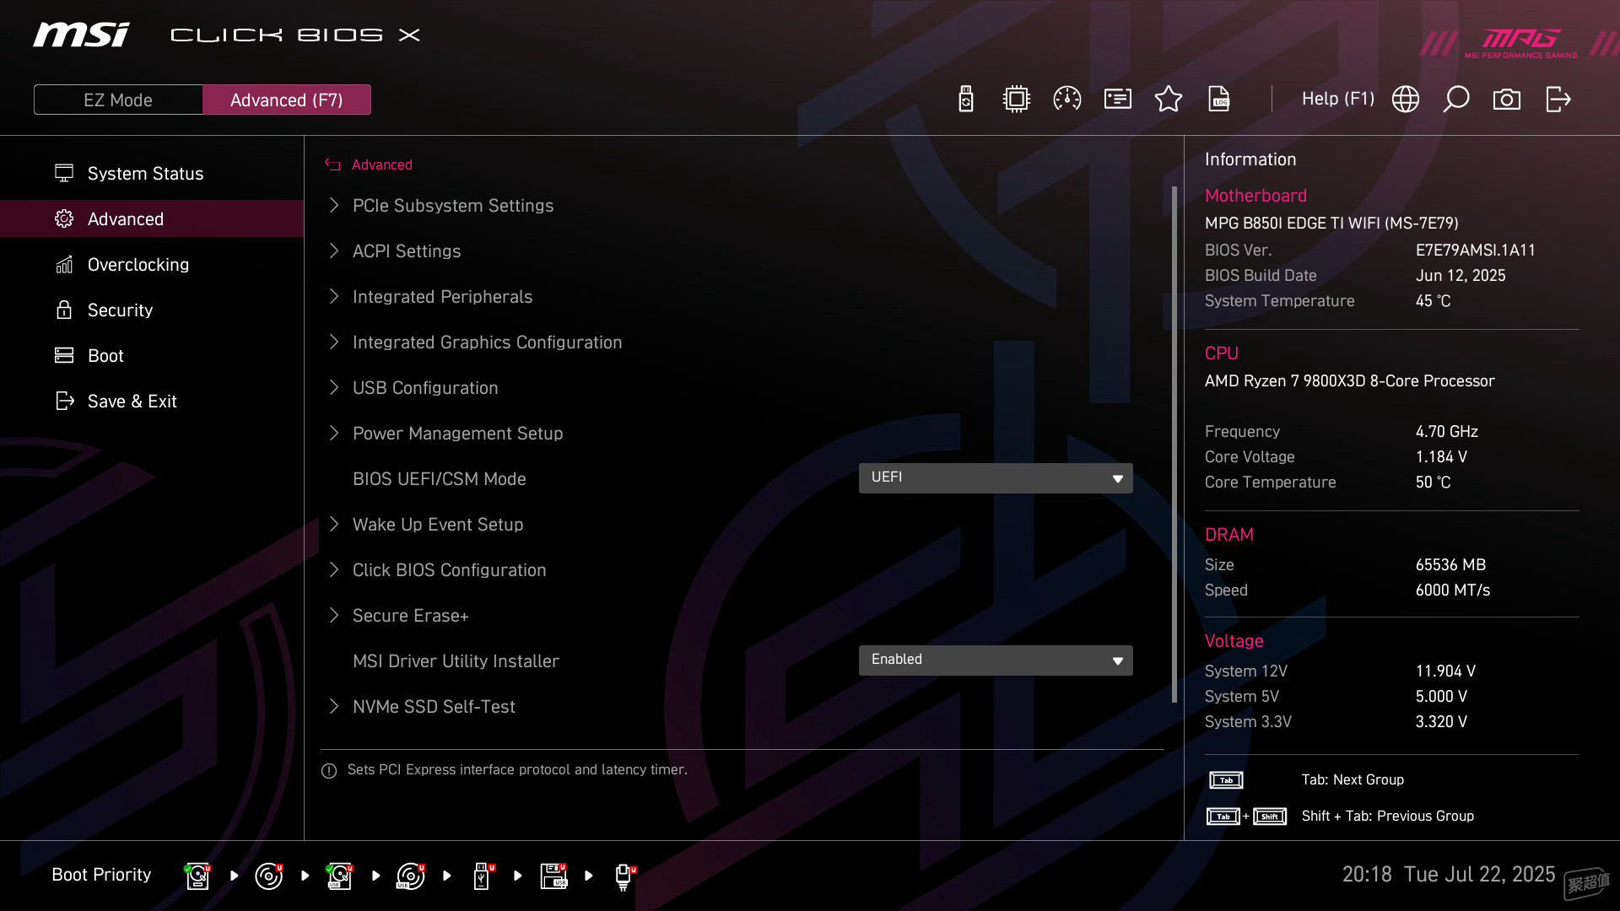Click the Boot Priority label
This screenshot has width=1620, height=911.
(x=101, y=875)
